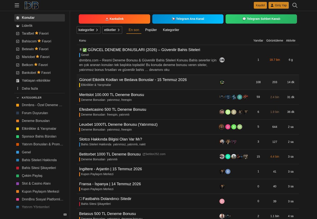Open the DB site logo home

click(32, 5)
